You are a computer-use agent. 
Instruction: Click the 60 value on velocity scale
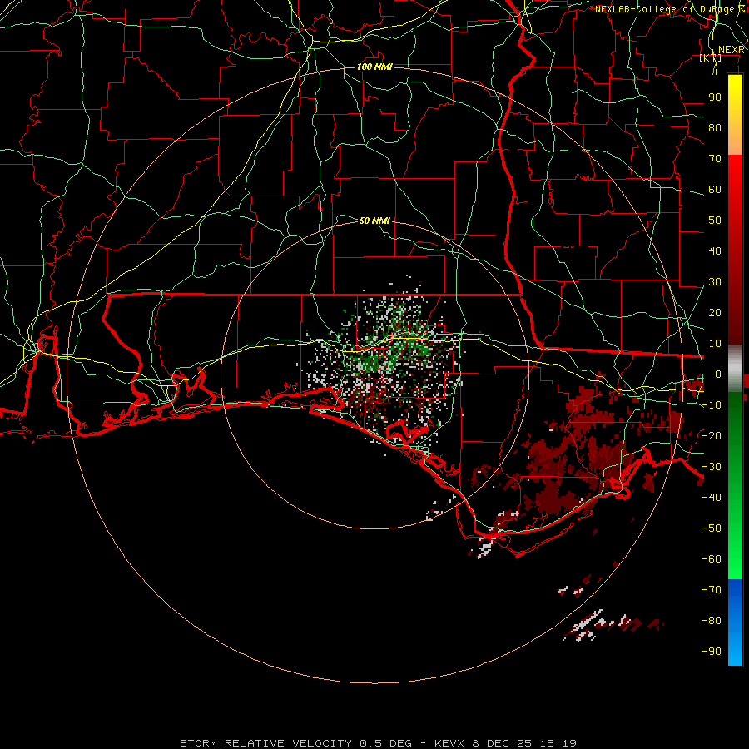click(715, 189)
